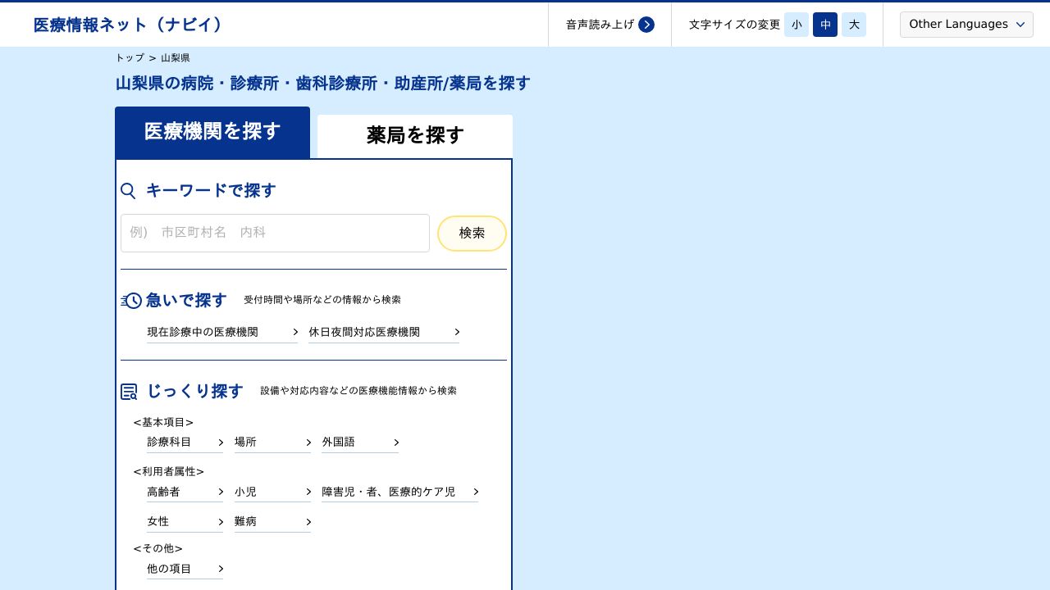
Task: Select the 医療機関を探す tab
Action: [212, 132]
